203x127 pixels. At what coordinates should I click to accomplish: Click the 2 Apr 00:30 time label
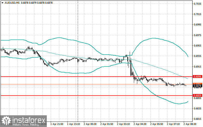tap(90, 124)
